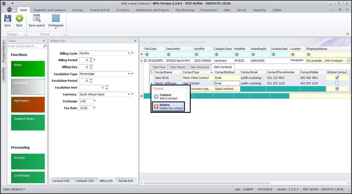The width and height of the screenshot is (352, 194).
Task: Click the search magnifier in Links panel
Action: (45, 46)
